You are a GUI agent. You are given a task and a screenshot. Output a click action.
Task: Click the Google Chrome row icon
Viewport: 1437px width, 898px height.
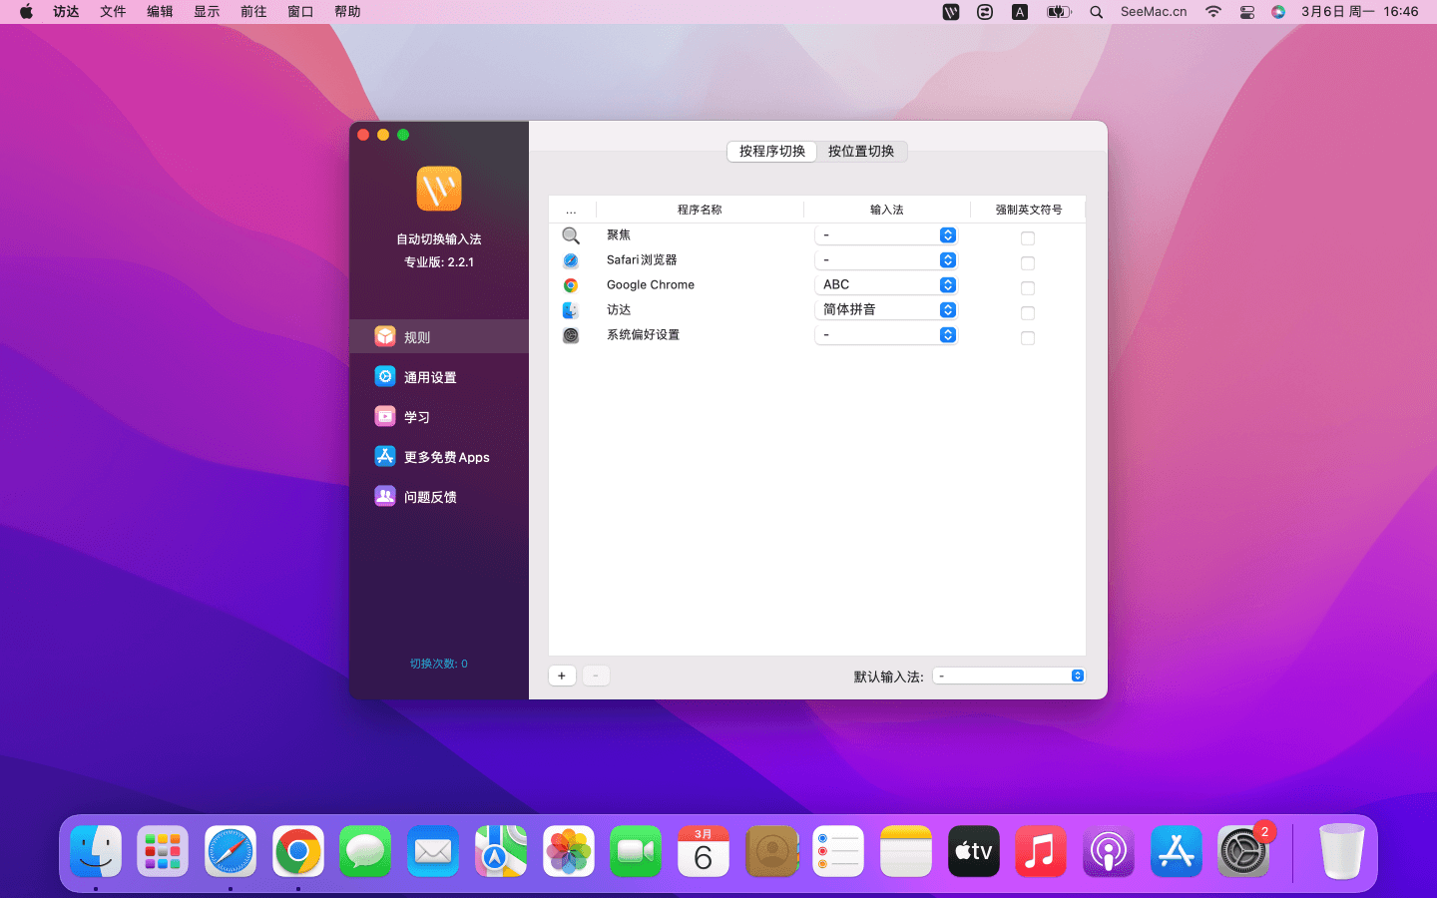click(571, 285)
